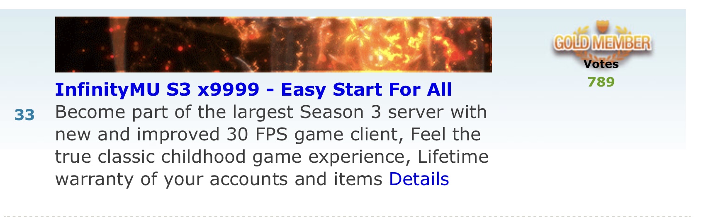The image size is (701, 217).
Task: Click the word GOLD in the badge
Action: pos(572,43)
